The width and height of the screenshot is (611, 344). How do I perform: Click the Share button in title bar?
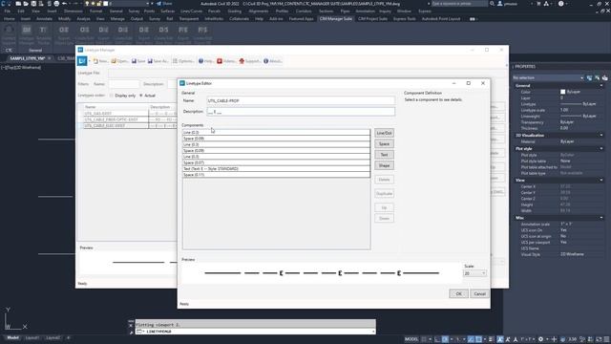click(164, 4)
